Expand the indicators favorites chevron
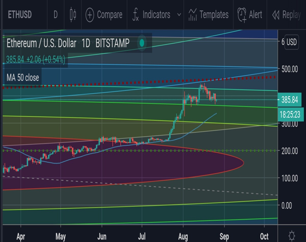 click(179, 15)
